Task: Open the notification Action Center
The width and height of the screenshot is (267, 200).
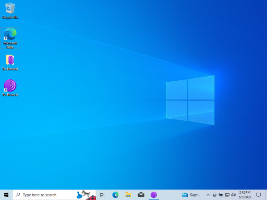Action: click(x=258, y=195)
